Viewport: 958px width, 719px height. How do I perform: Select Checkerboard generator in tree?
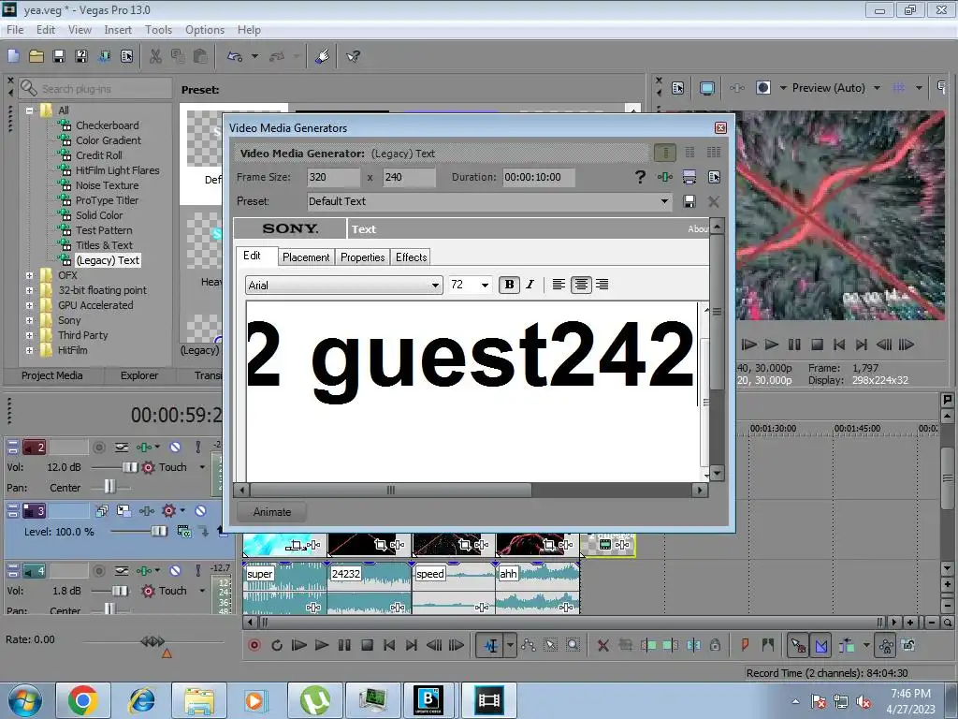[x=107, y=125]
